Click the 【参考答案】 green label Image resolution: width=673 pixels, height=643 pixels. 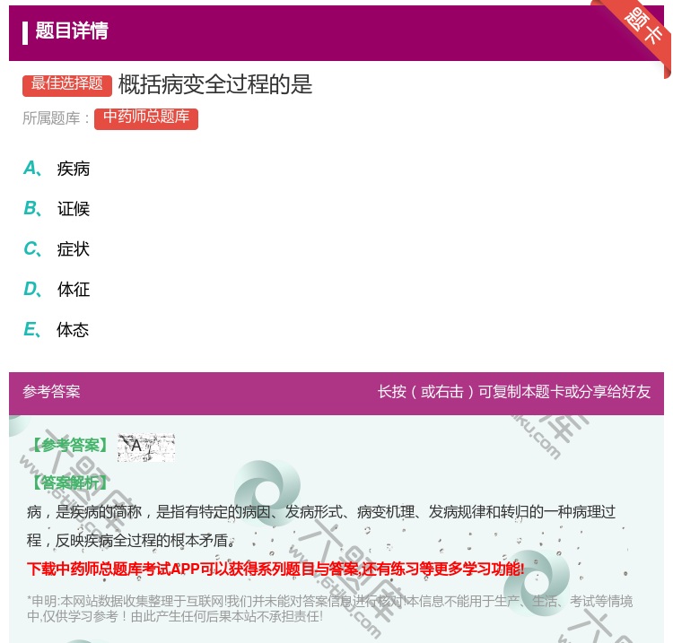click(x=71, y=446)
